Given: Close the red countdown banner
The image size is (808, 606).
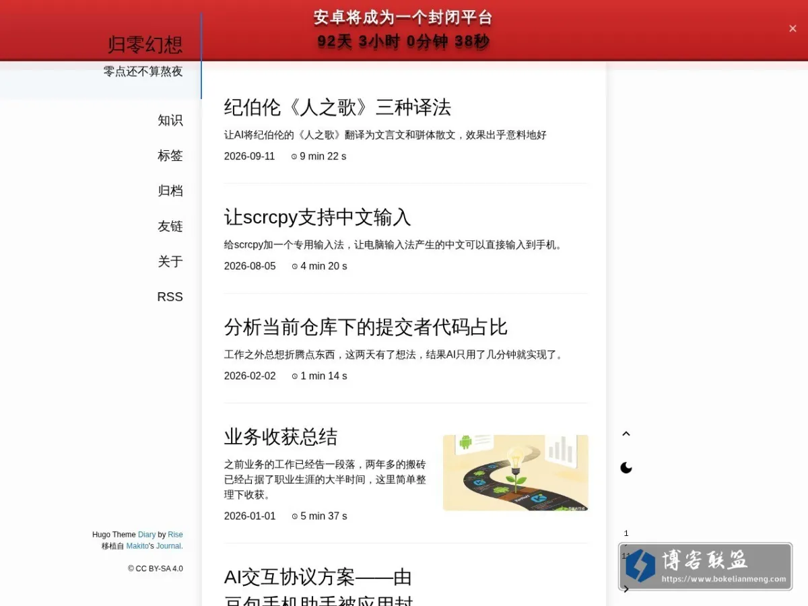Looking at the screenshot, I should coord(793,28).
